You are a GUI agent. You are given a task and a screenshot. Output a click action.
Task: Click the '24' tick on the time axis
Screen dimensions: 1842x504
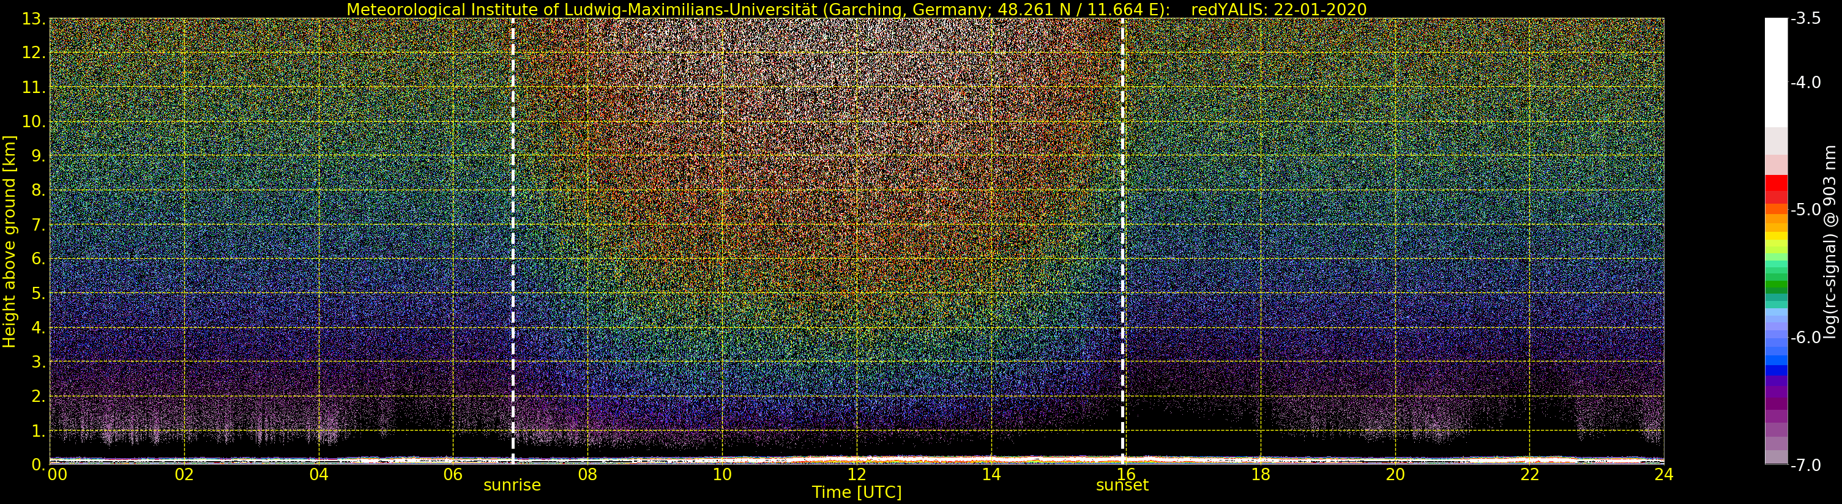click(x=1664, y=475)
